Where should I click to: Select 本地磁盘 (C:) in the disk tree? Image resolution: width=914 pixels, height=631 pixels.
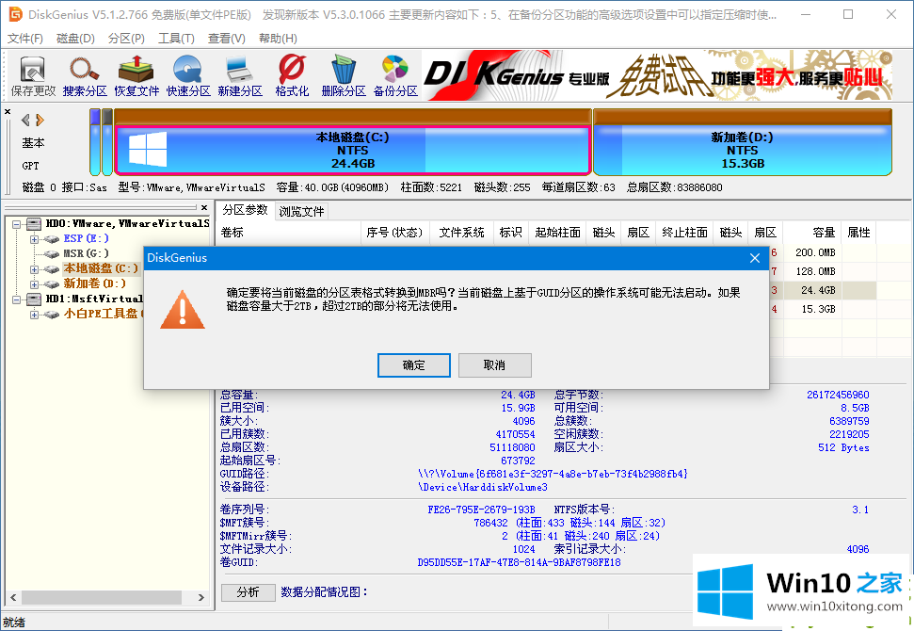pyautogui.click(x=101, y=268)
